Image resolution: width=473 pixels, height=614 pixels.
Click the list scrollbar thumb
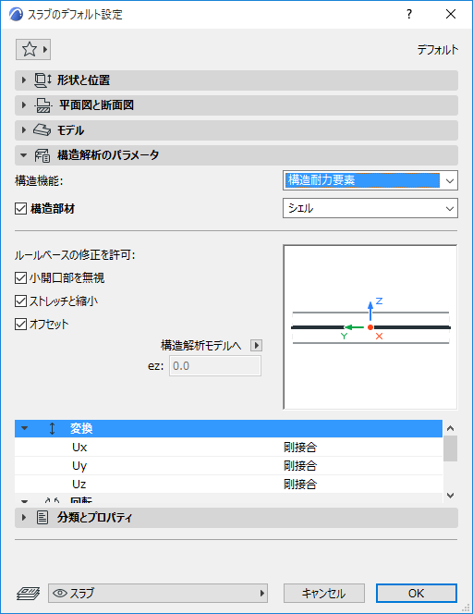(x=450, y=448)
